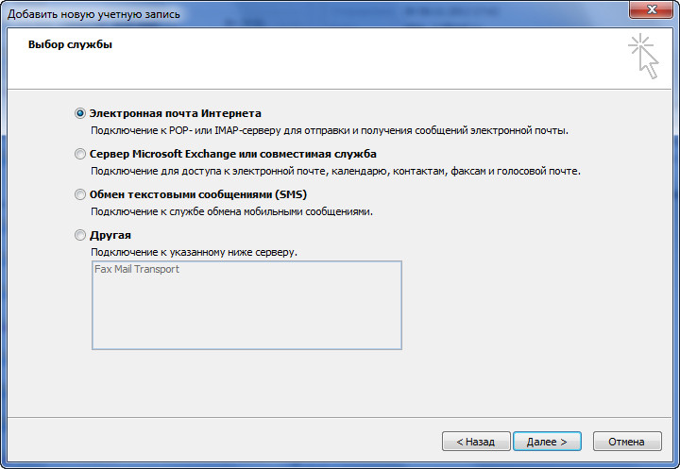Go back with the Назад button

pos(476,442)
